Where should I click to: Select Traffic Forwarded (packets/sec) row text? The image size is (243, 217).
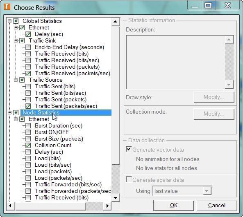pyautogui.click(x=73, y=191)
